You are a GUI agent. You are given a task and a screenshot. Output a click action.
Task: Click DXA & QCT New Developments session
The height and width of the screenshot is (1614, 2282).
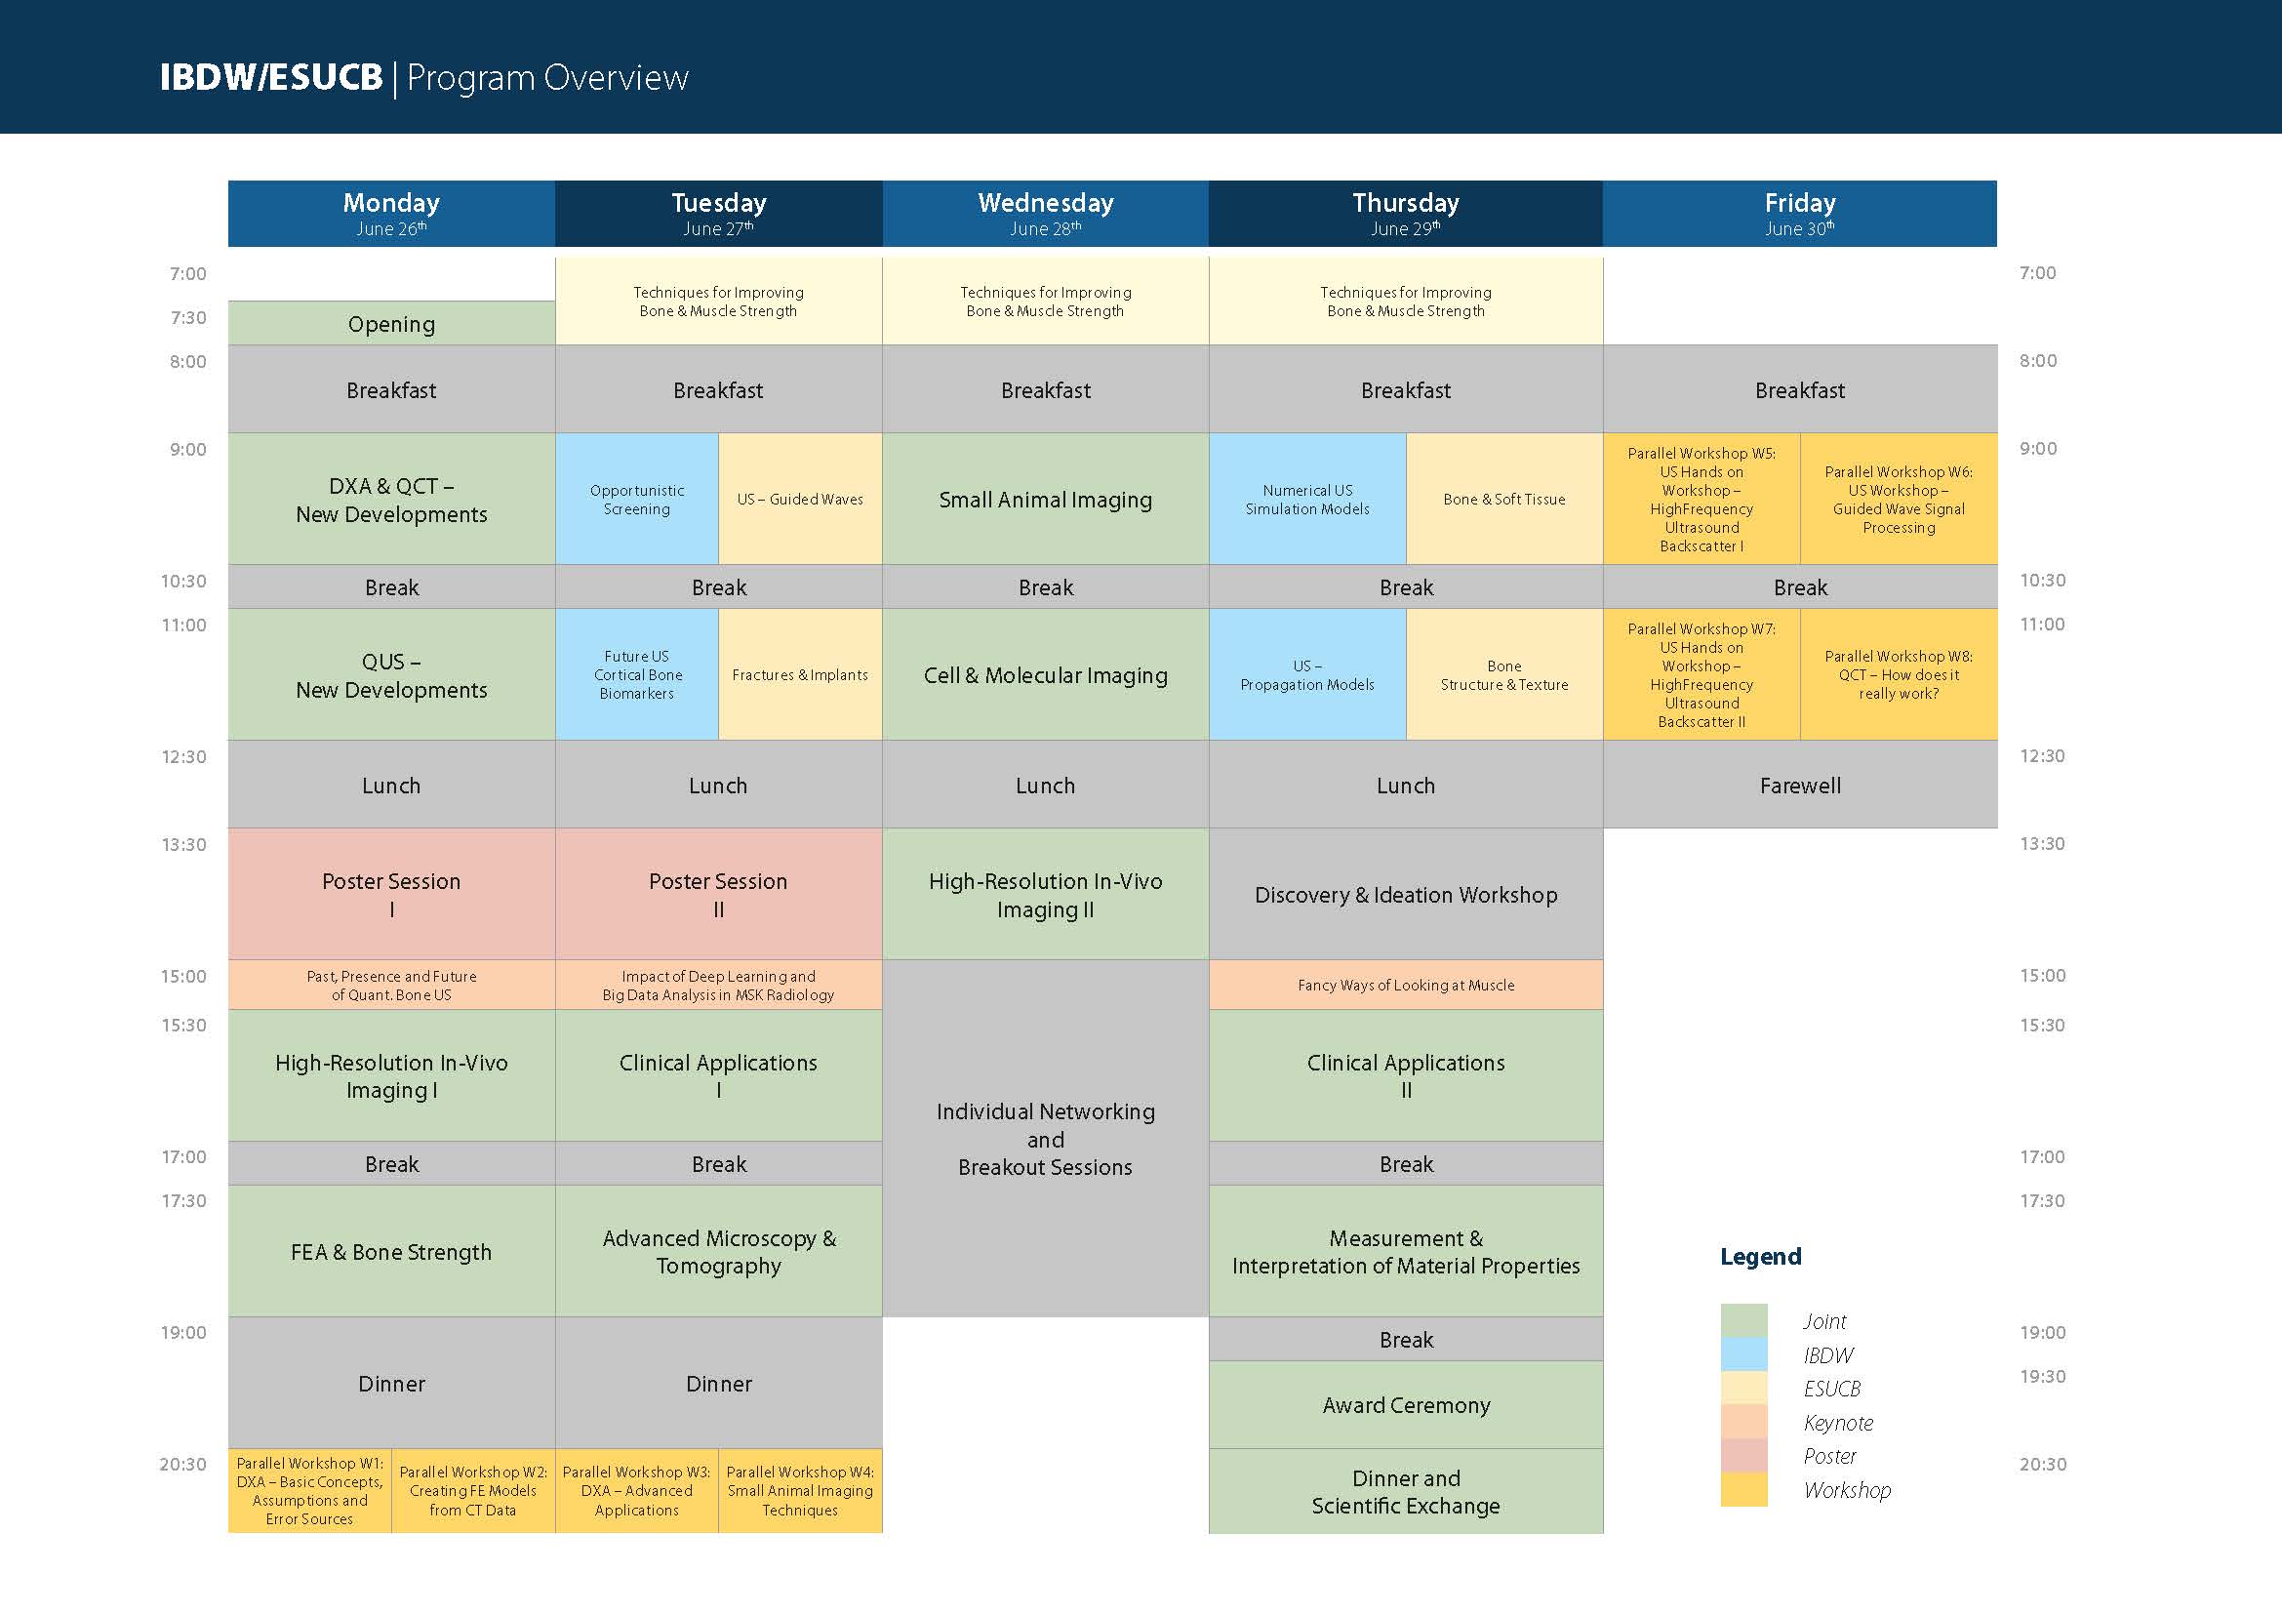click(x=390, y=499)
